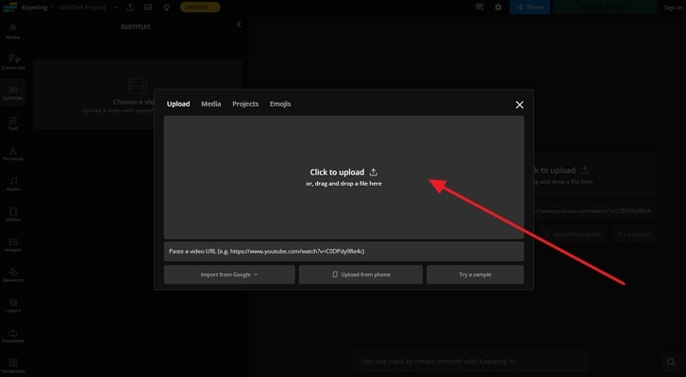Expand the Untitled Project dropdown arrow
The image size is (686, 377).
point(116,8)
